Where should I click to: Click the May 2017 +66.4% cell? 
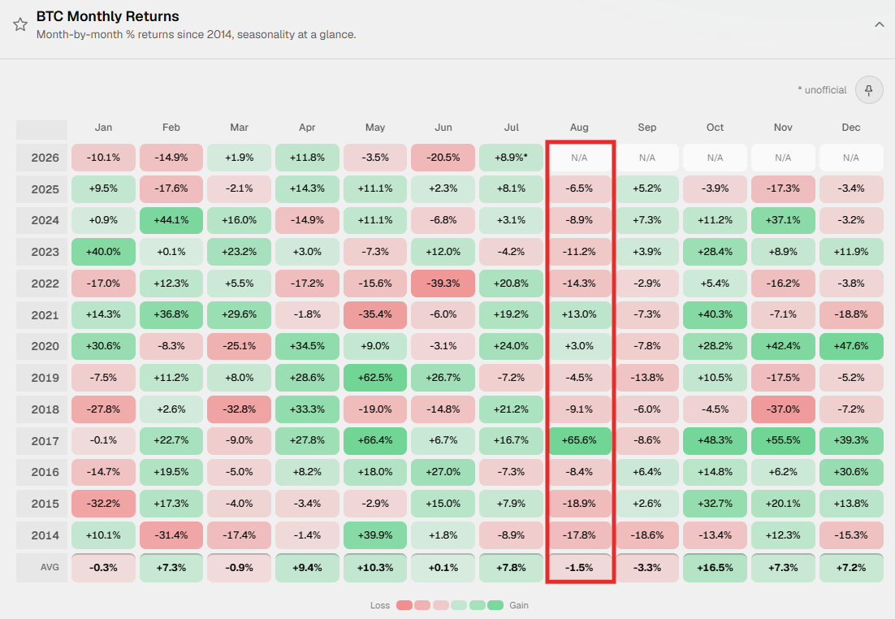point(375,441)
